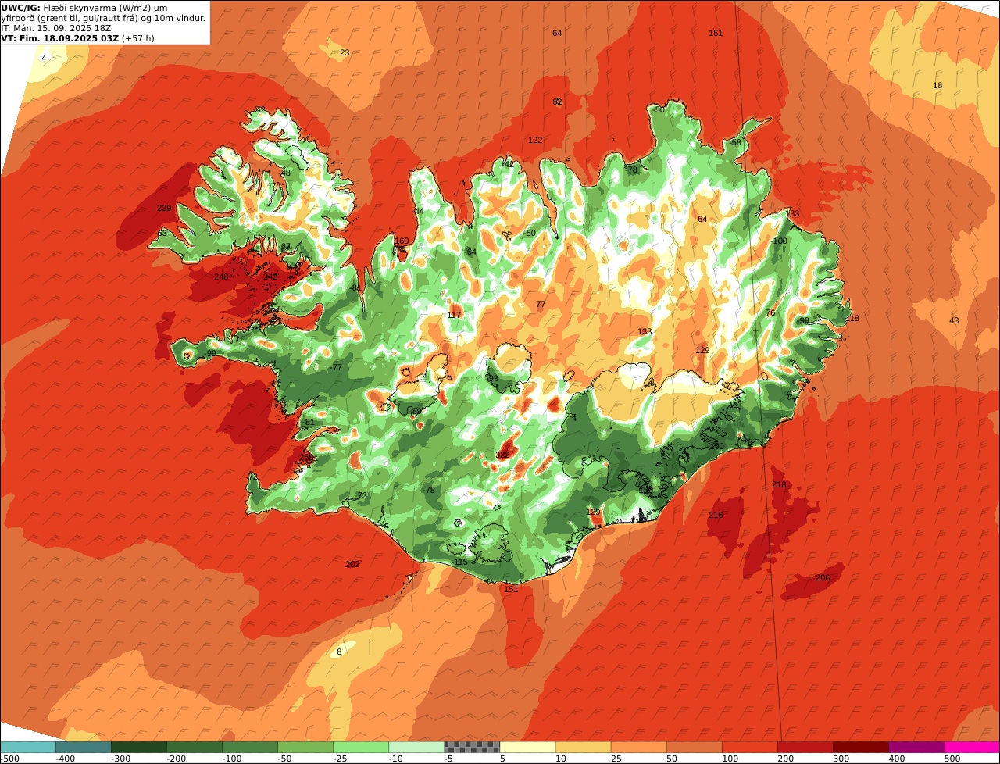Pick the light orange 25 to 50 swatch
The width and height of the screenshot is (1000, 764).
click(x=638, y=747)
